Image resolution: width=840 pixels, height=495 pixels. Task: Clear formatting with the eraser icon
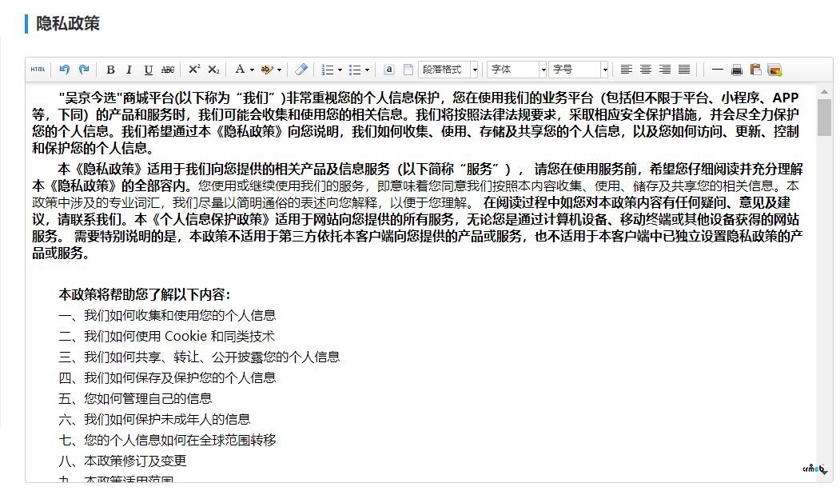pos(301,70)
